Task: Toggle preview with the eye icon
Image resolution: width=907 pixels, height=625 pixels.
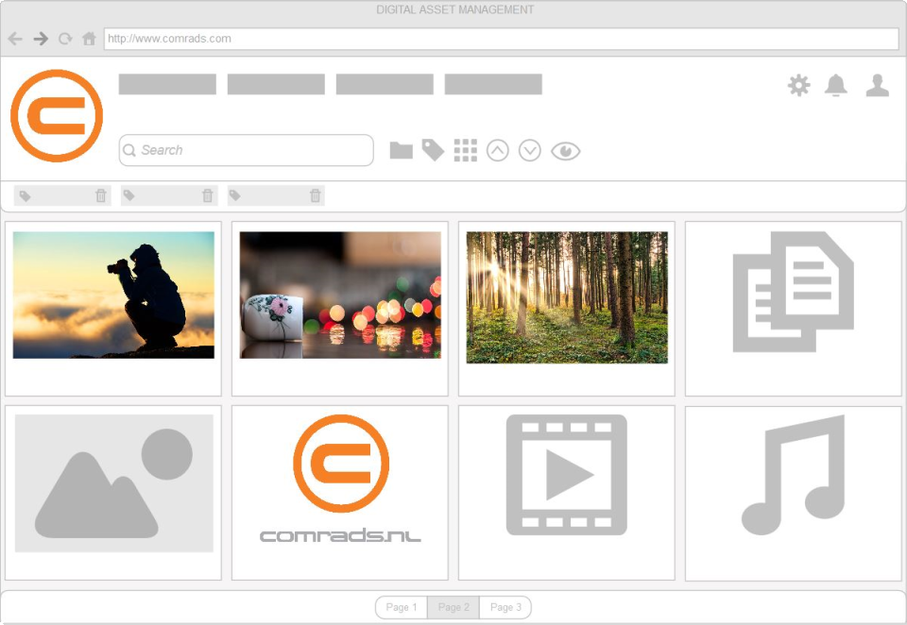Action: coord(565,151)
